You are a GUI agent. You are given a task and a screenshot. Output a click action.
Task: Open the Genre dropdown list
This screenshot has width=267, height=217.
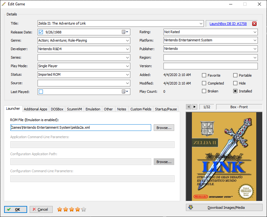(x=128, y=40)
